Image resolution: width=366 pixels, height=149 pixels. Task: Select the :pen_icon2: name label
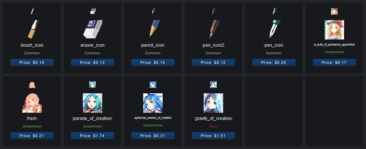[213, 45]
